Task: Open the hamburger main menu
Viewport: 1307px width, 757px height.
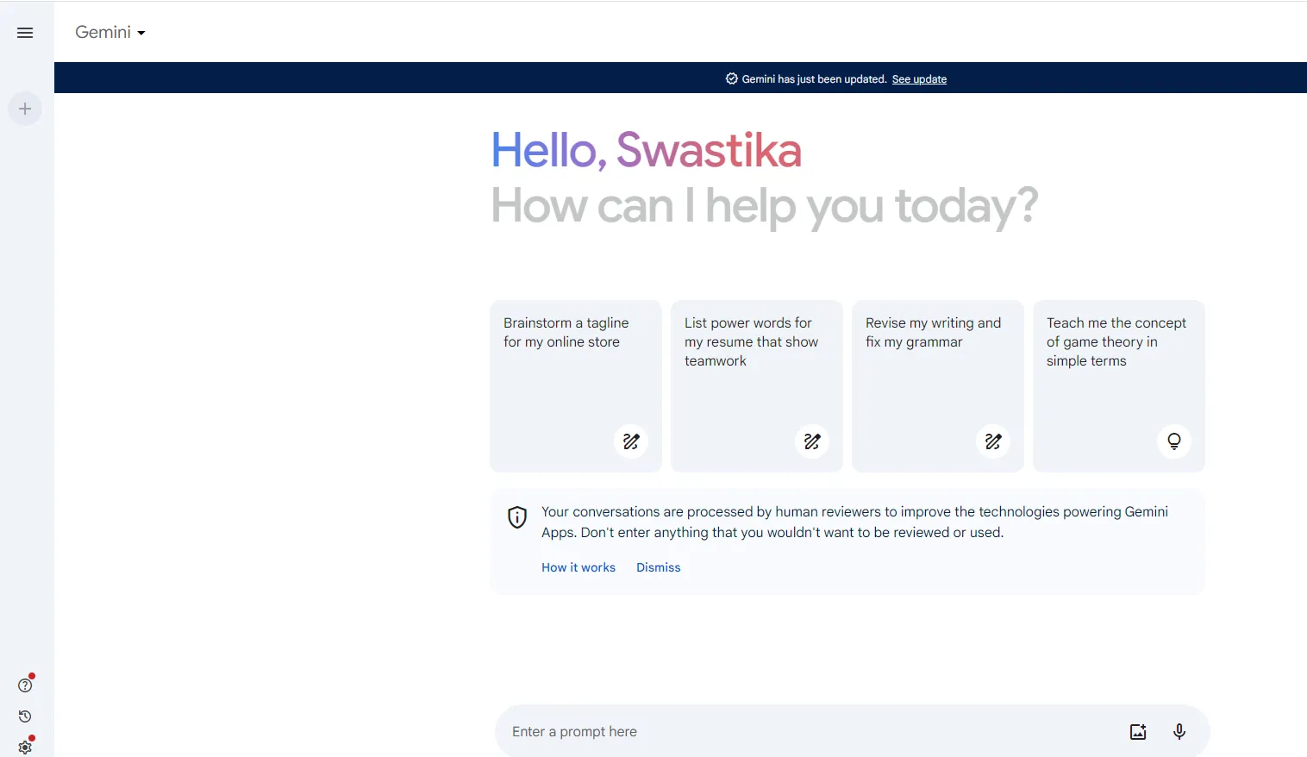Action: pos(25,33)
